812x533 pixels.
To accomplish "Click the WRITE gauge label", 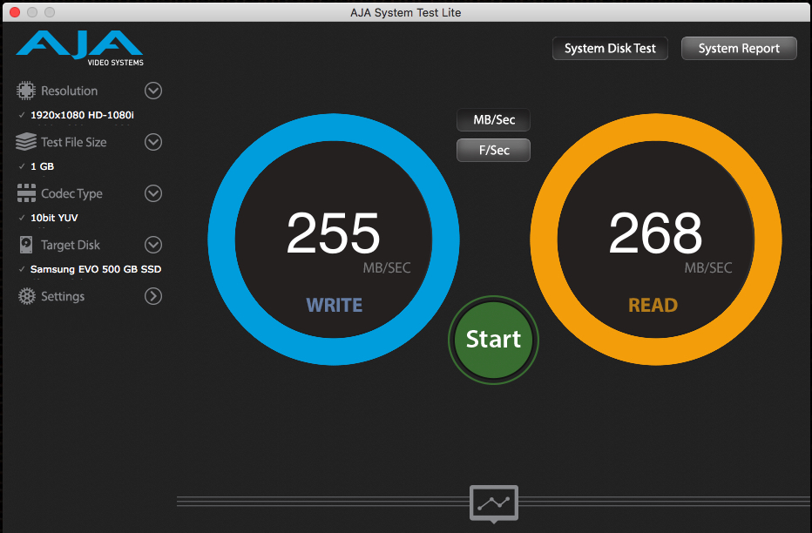I will [x=334, y=306].
